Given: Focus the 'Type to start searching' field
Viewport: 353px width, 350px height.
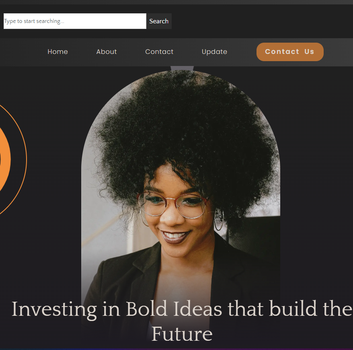Looking at the screenshot, I should tap(75, 21).
